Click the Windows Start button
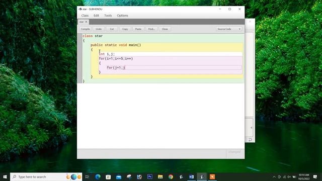The height and width of the screenshot is (181, 322). pos(5,176)
